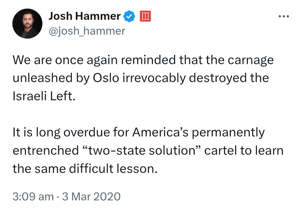Image resolution: width=303 pixels, height=215 pixels.
Task: Click the word irrevocably in the tweet
Action: coord(154,78)
